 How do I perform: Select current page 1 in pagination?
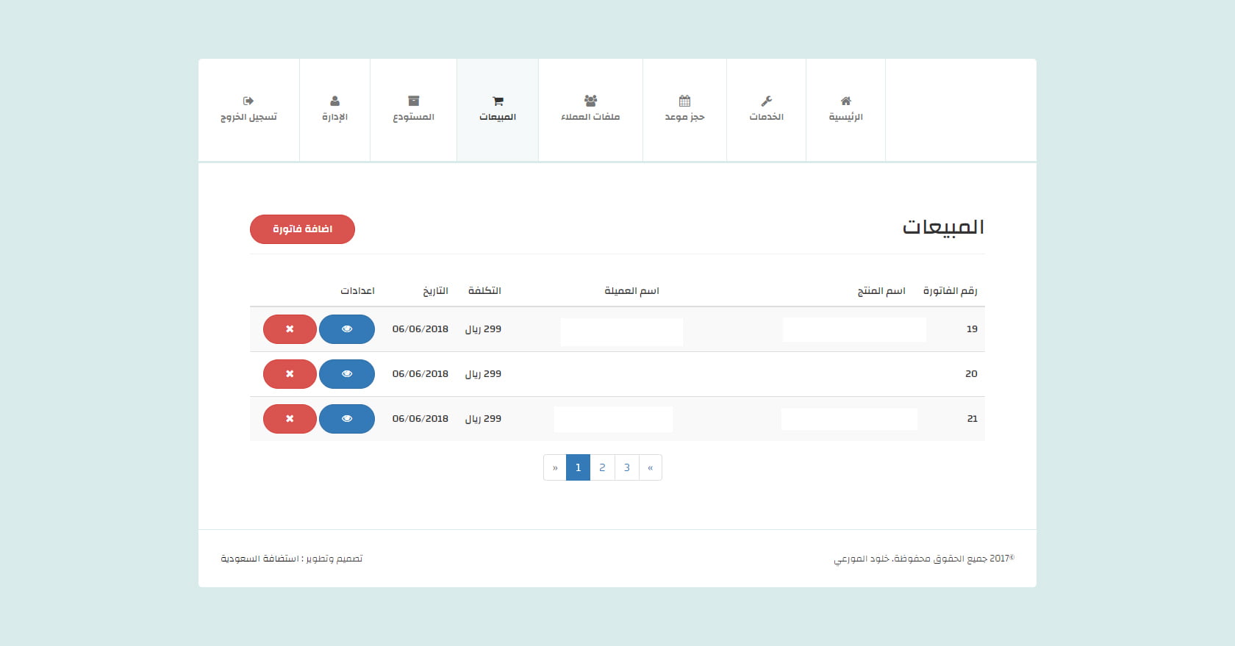click(x=578, y=467)
